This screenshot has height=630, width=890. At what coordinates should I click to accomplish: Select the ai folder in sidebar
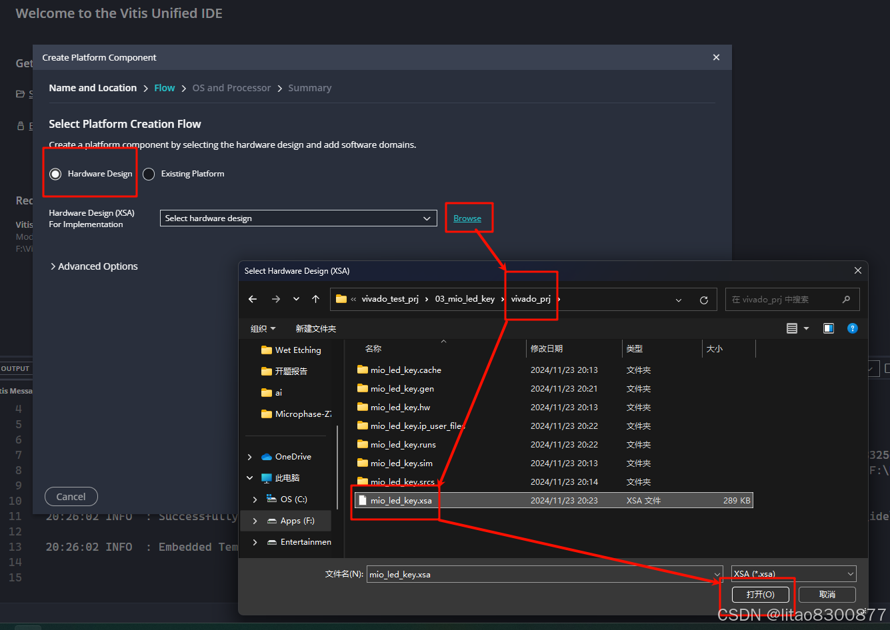click(x=272, y=392)
